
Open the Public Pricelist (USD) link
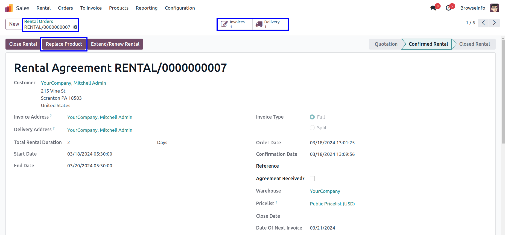[x=332, y=204]
